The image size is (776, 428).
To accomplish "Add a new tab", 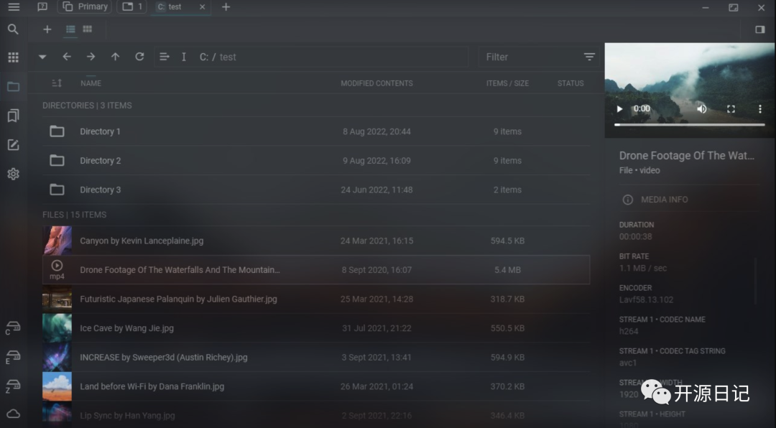I will pyautogui.click(x=226, y=7).
